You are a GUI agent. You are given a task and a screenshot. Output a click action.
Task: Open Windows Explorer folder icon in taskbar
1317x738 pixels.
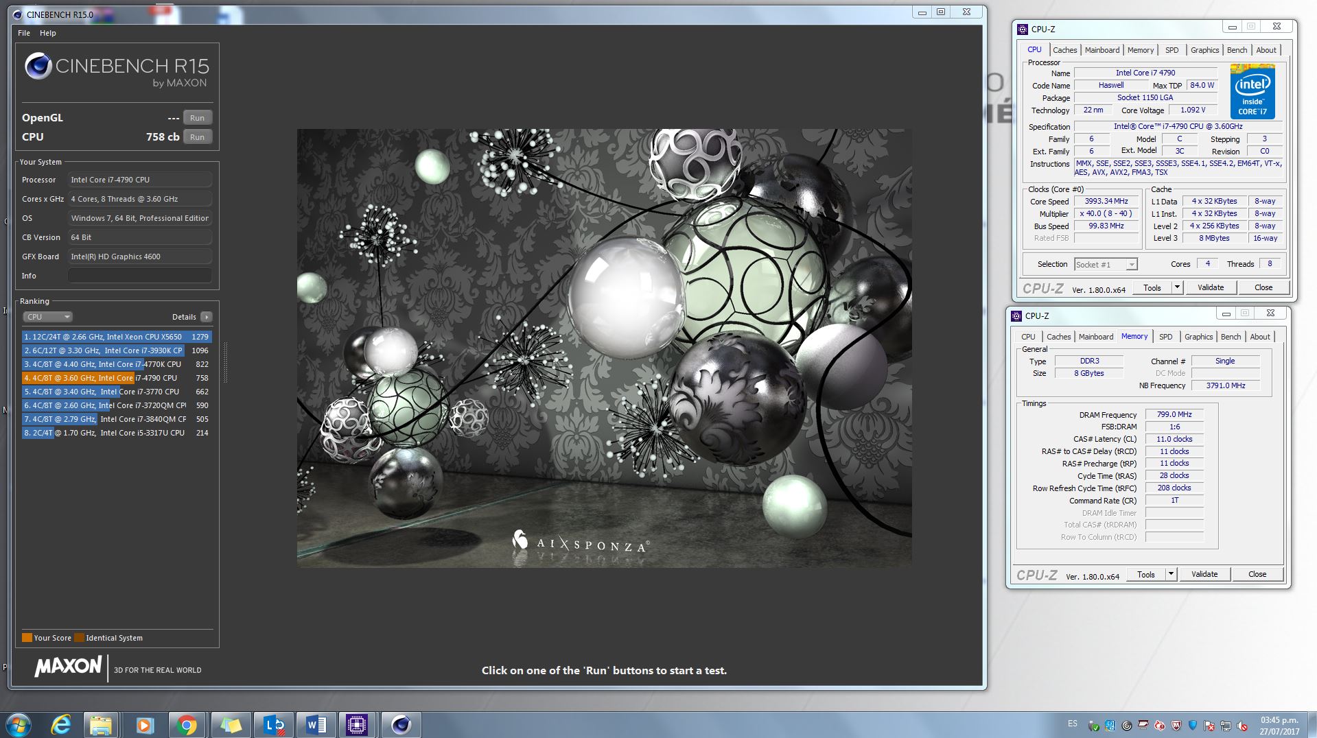[x=101, y=725]
